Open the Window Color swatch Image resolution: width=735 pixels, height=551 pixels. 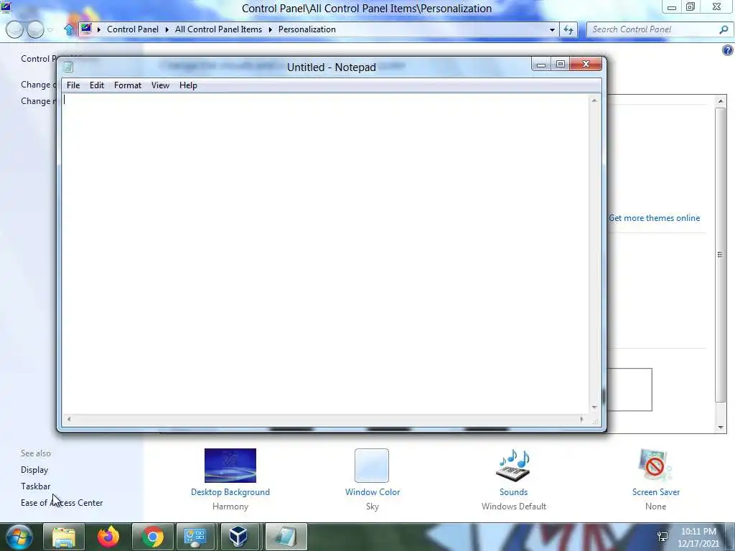tap(372, 465)
